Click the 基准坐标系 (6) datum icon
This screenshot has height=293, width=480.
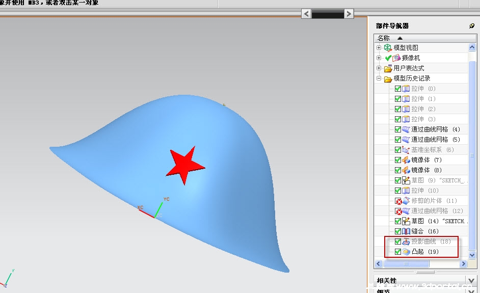pyautogui.click(x=406, y=150)
